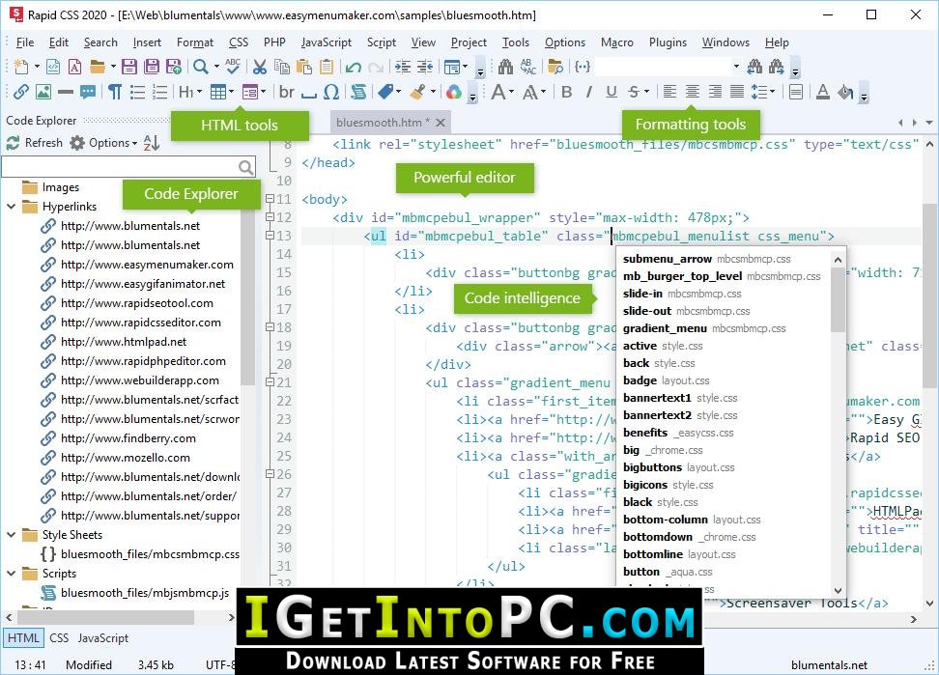The height and width of the screenshot is (675, 939).
Task: Toggle the sort A-Z icon
Action: pos(152,143)
